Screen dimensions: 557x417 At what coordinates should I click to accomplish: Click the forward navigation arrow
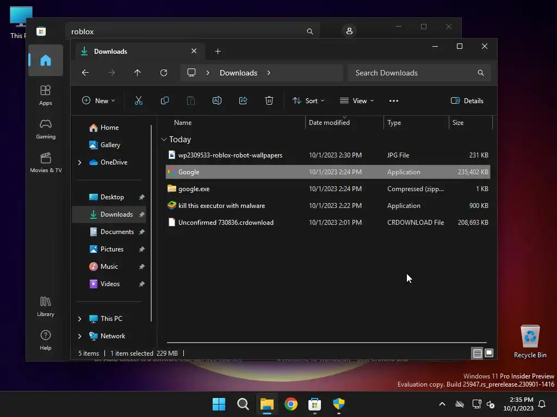tap(112, 73)
